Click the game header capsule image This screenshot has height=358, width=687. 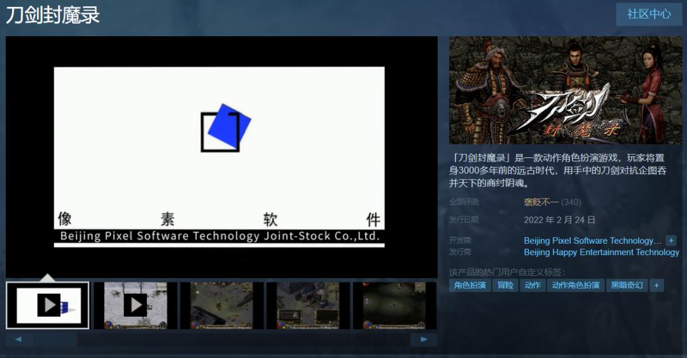pyautogui.click(x=566, y=91)
